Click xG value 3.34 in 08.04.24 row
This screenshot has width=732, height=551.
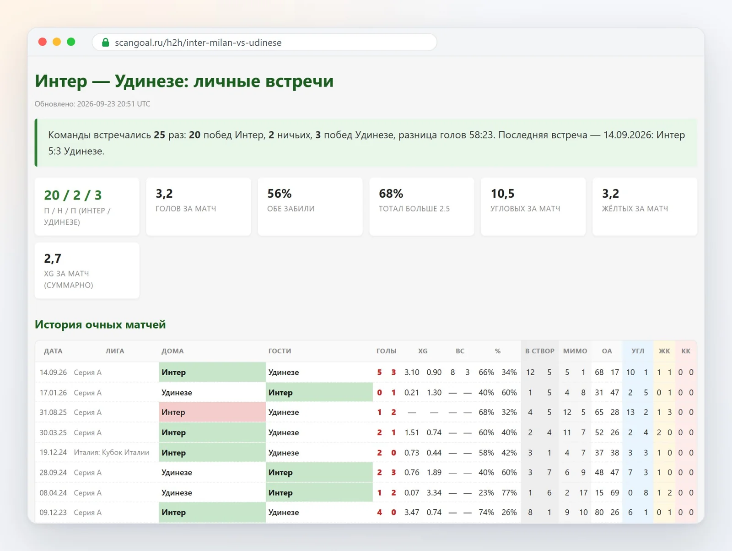434,493
